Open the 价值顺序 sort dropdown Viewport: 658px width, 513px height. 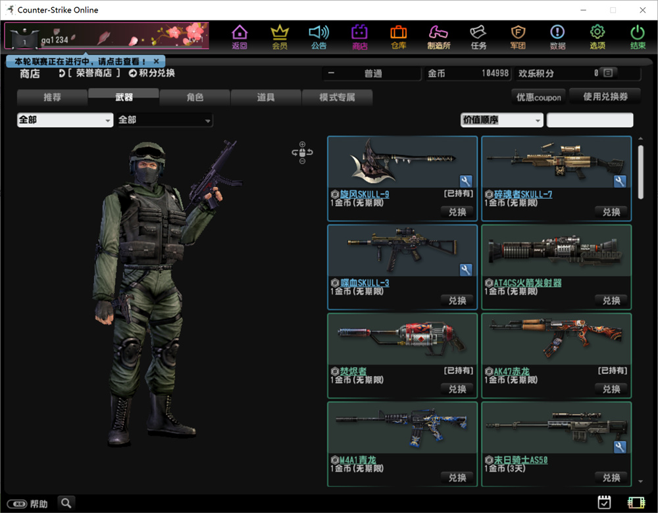[501, 120]
